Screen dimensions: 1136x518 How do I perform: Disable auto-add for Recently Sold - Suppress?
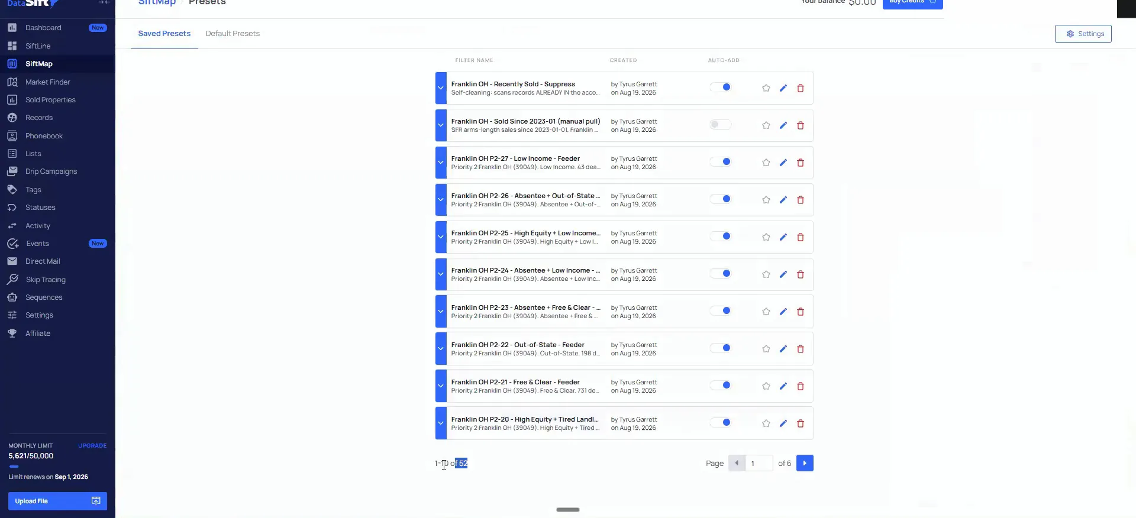(x=721, y=88)
